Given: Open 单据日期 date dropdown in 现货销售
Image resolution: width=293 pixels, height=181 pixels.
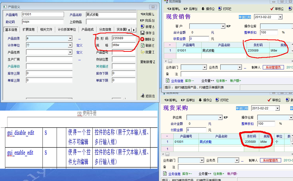Looking at the screenshot, I should (280, 17).
